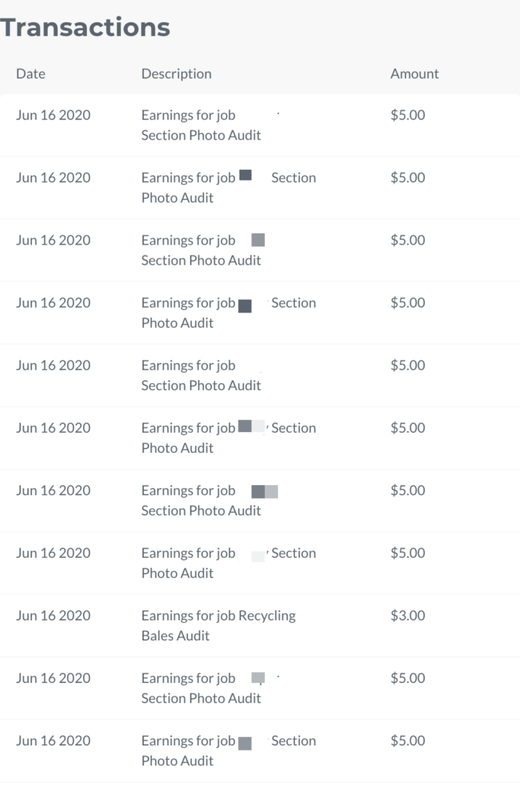
Task: Open the Recycling Bales Audit transaction
Action: tap(260, 626)
